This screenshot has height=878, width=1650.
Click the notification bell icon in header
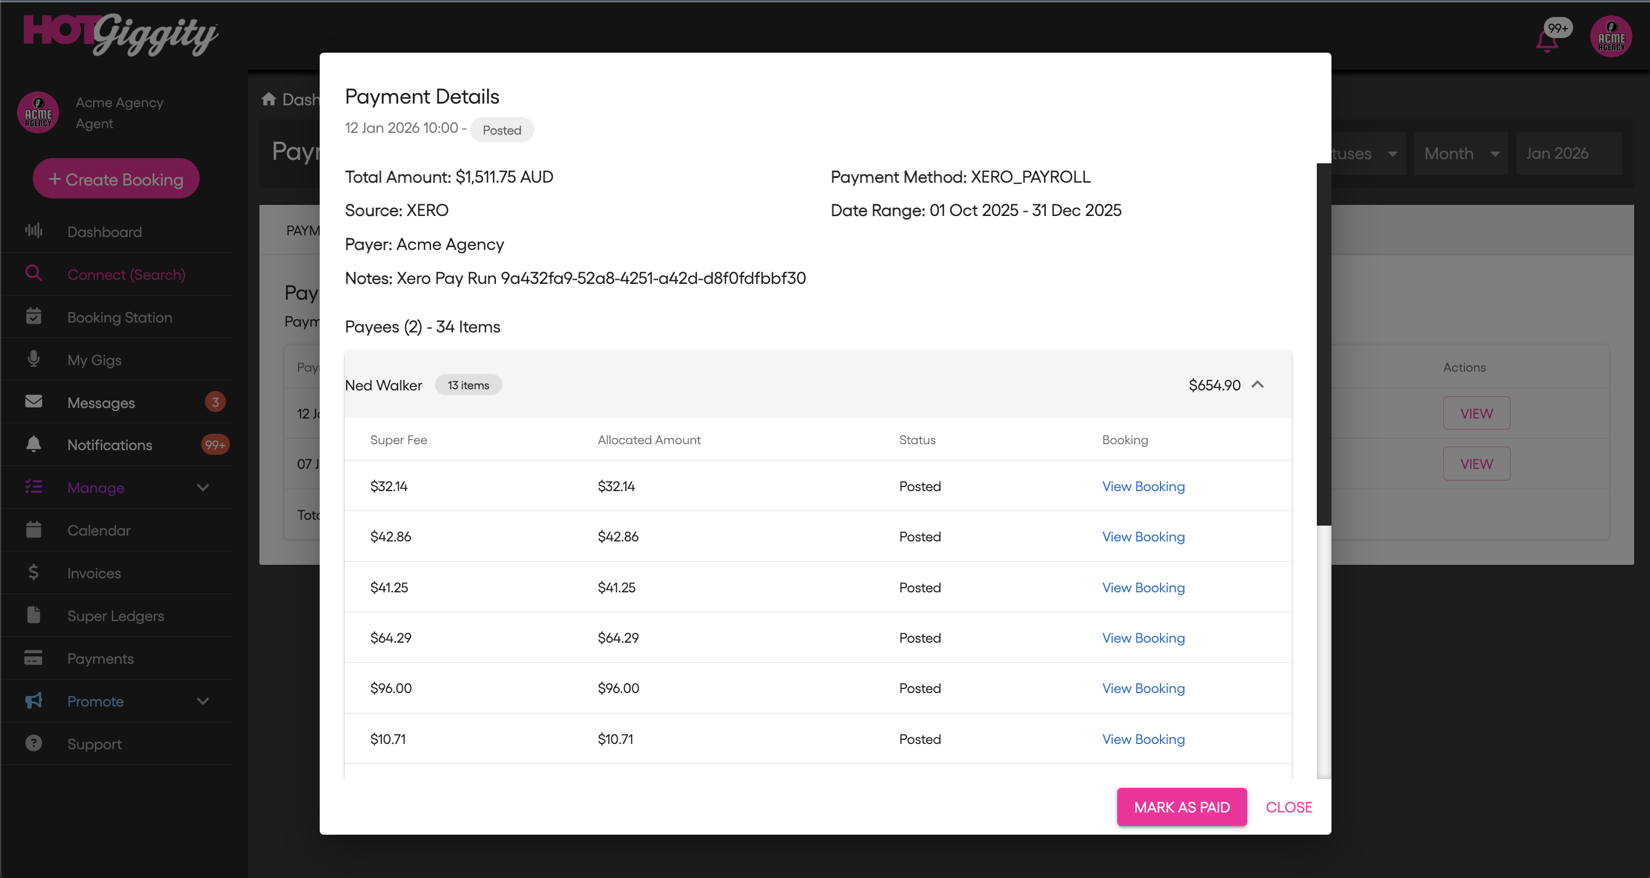click(x=1547, y=41)
